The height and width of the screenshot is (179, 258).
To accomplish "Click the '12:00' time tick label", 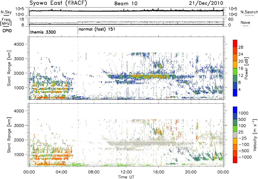I will click(126, 172).
